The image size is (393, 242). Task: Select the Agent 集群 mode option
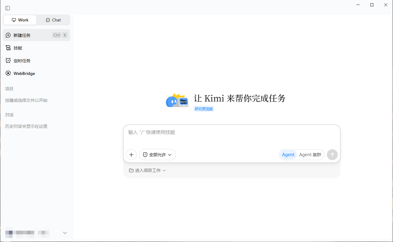pos(310,155)
